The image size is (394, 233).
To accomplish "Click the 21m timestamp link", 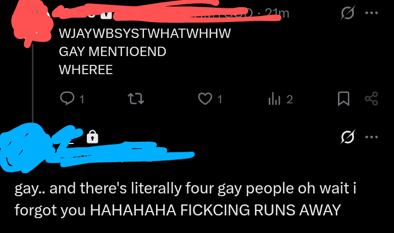I will [277, 13].
